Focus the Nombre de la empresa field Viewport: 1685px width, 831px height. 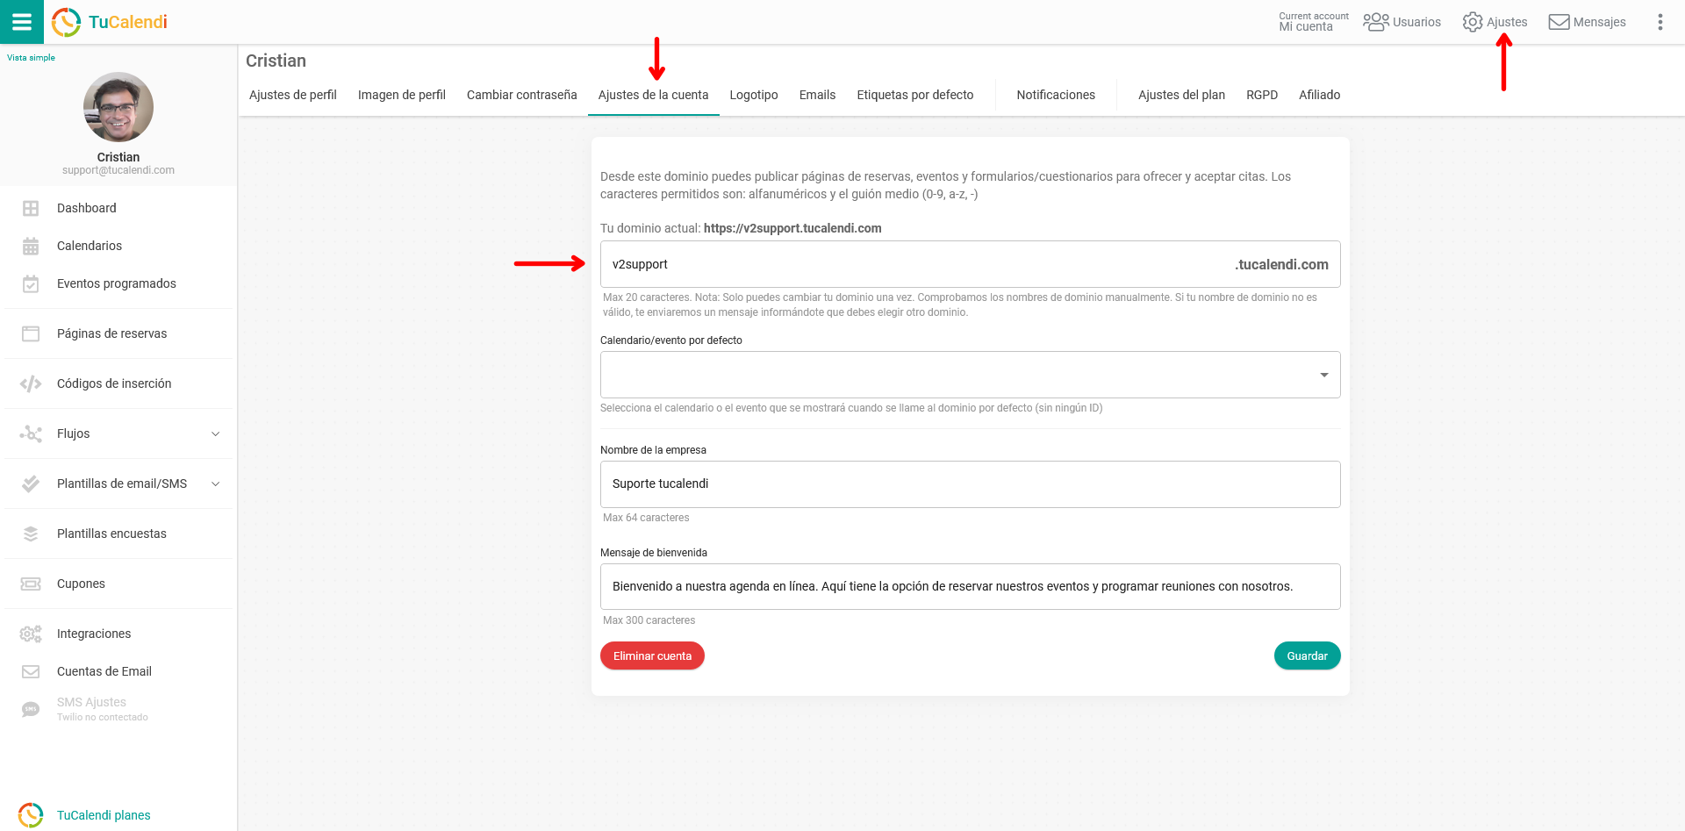970,484
